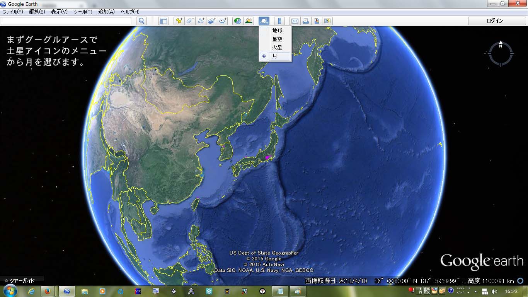The image size is (528, 297).
Task: Click the add image overlay icon
Action: tap(211, 21)
